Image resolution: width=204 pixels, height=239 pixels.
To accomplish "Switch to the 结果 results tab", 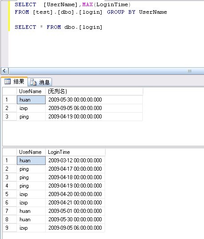I will tap(14, 82).
